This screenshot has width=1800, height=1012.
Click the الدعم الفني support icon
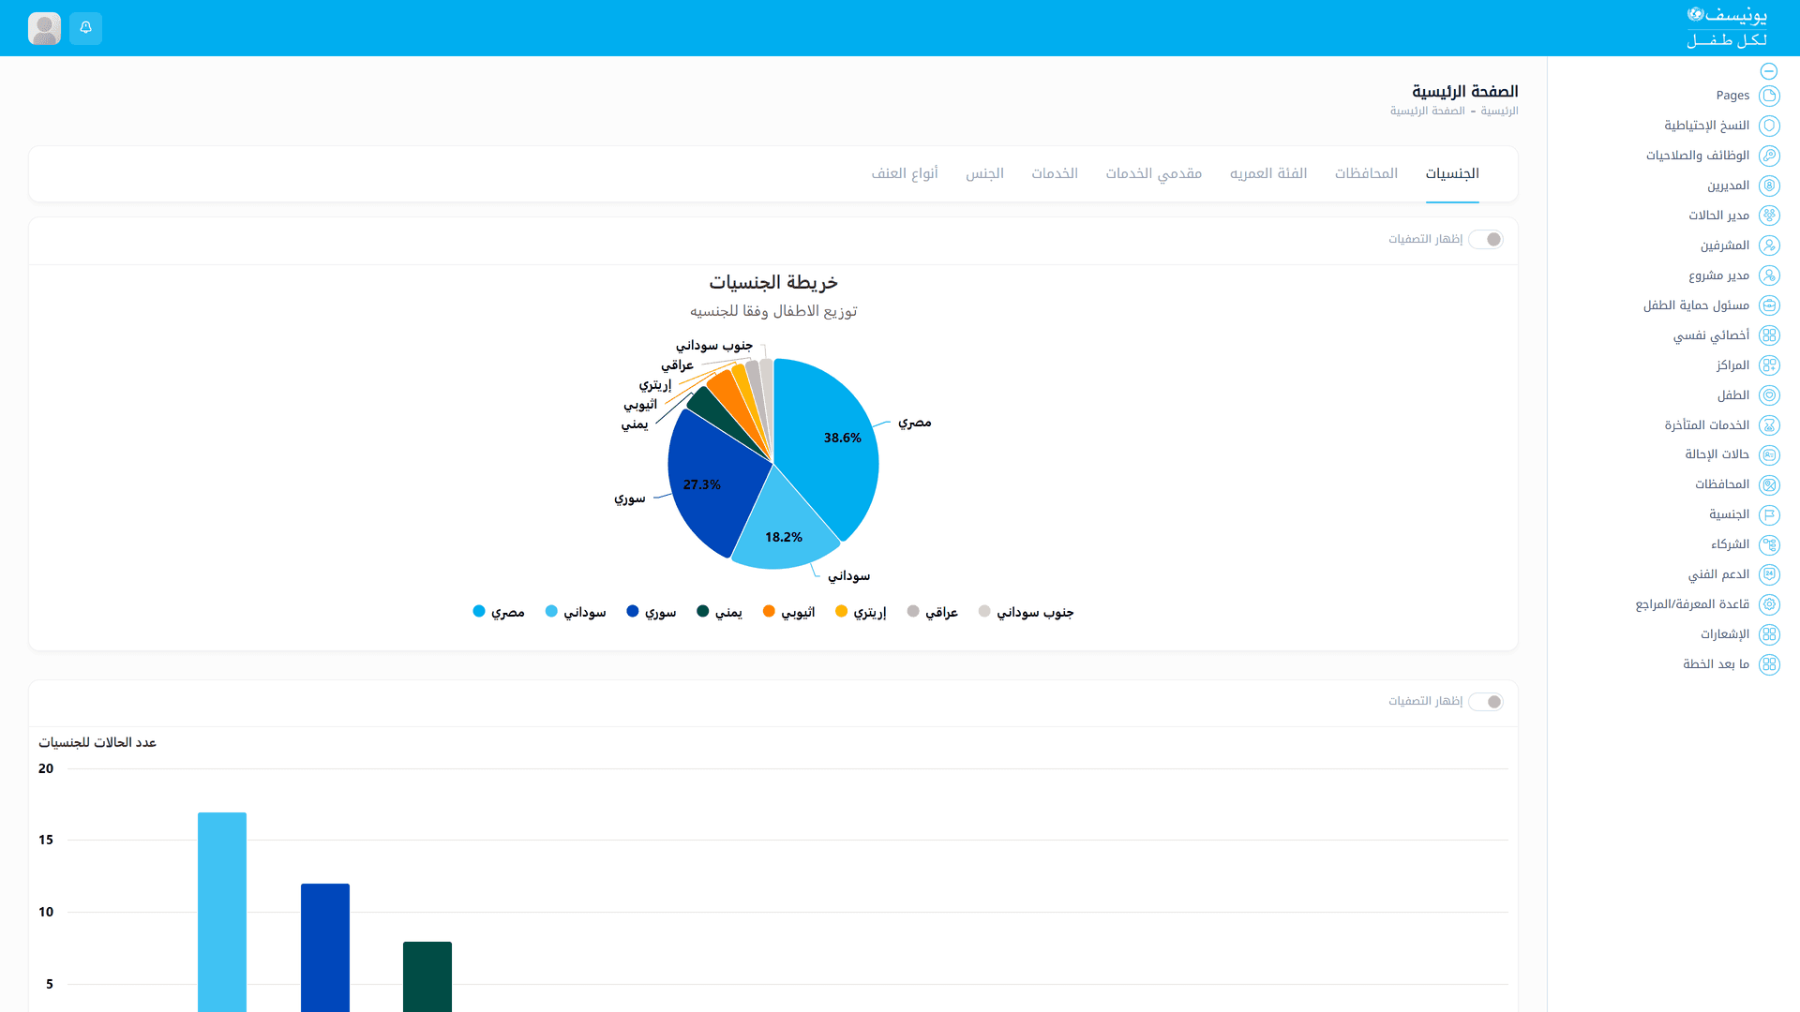1769,574
